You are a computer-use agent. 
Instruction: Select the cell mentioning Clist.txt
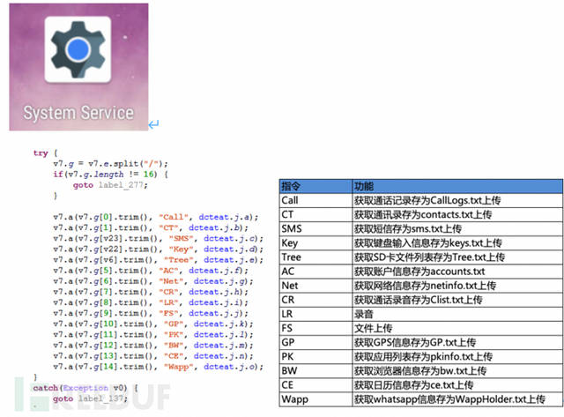[457, 300]
